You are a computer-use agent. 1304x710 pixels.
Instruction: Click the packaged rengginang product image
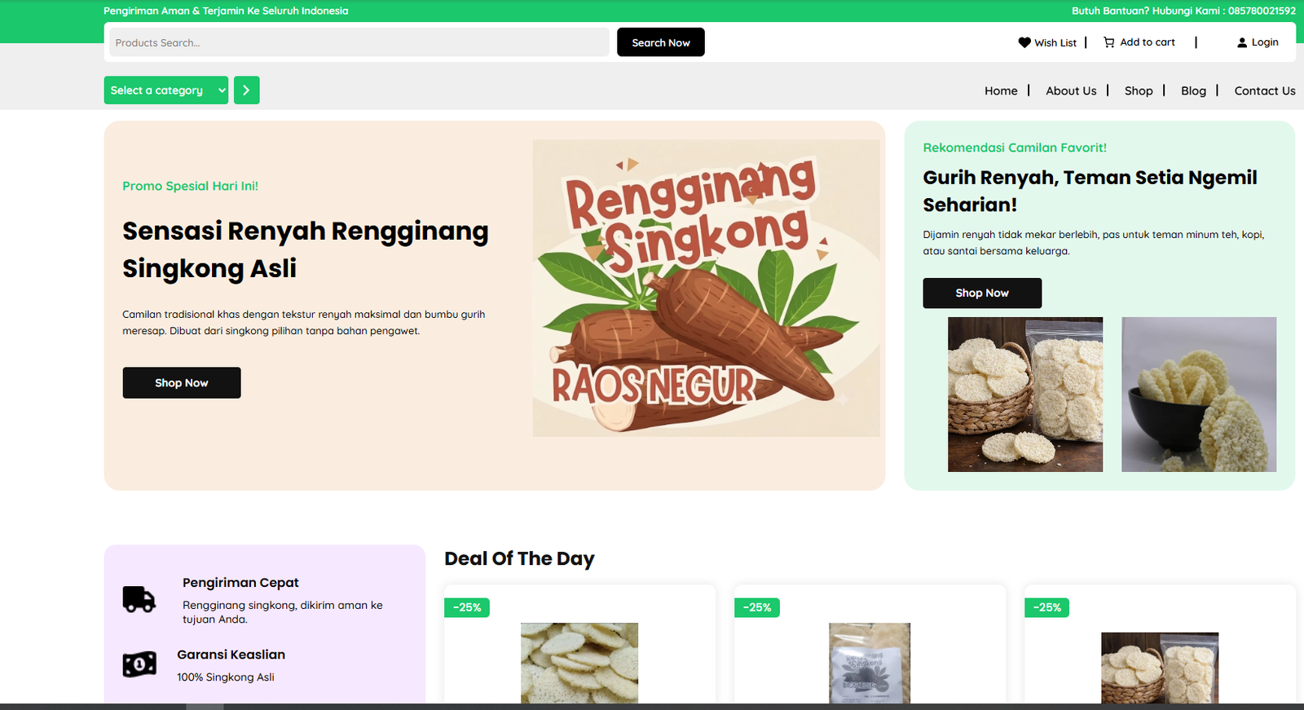click(x=870, y=663)
